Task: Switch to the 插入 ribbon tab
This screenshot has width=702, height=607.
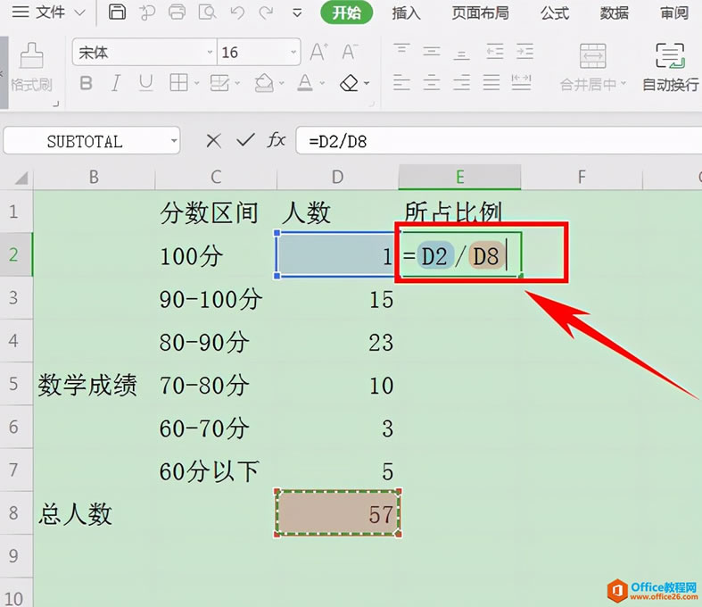Action: [x=406, y=12]
